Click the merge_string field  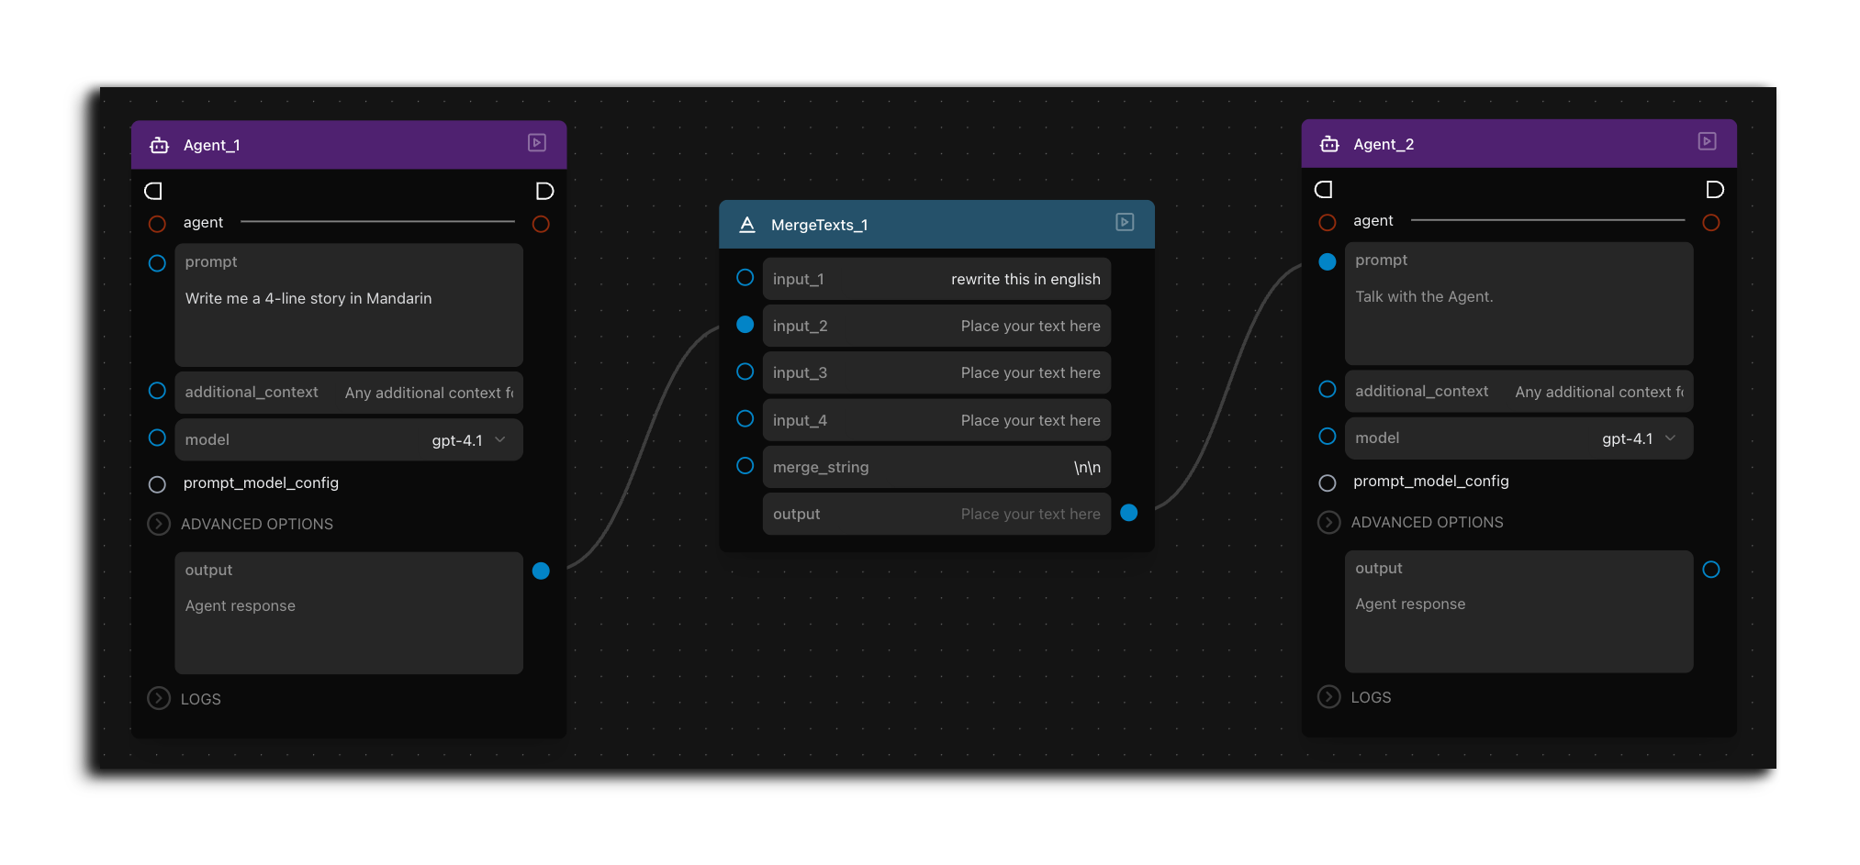[x=936, y=467]
